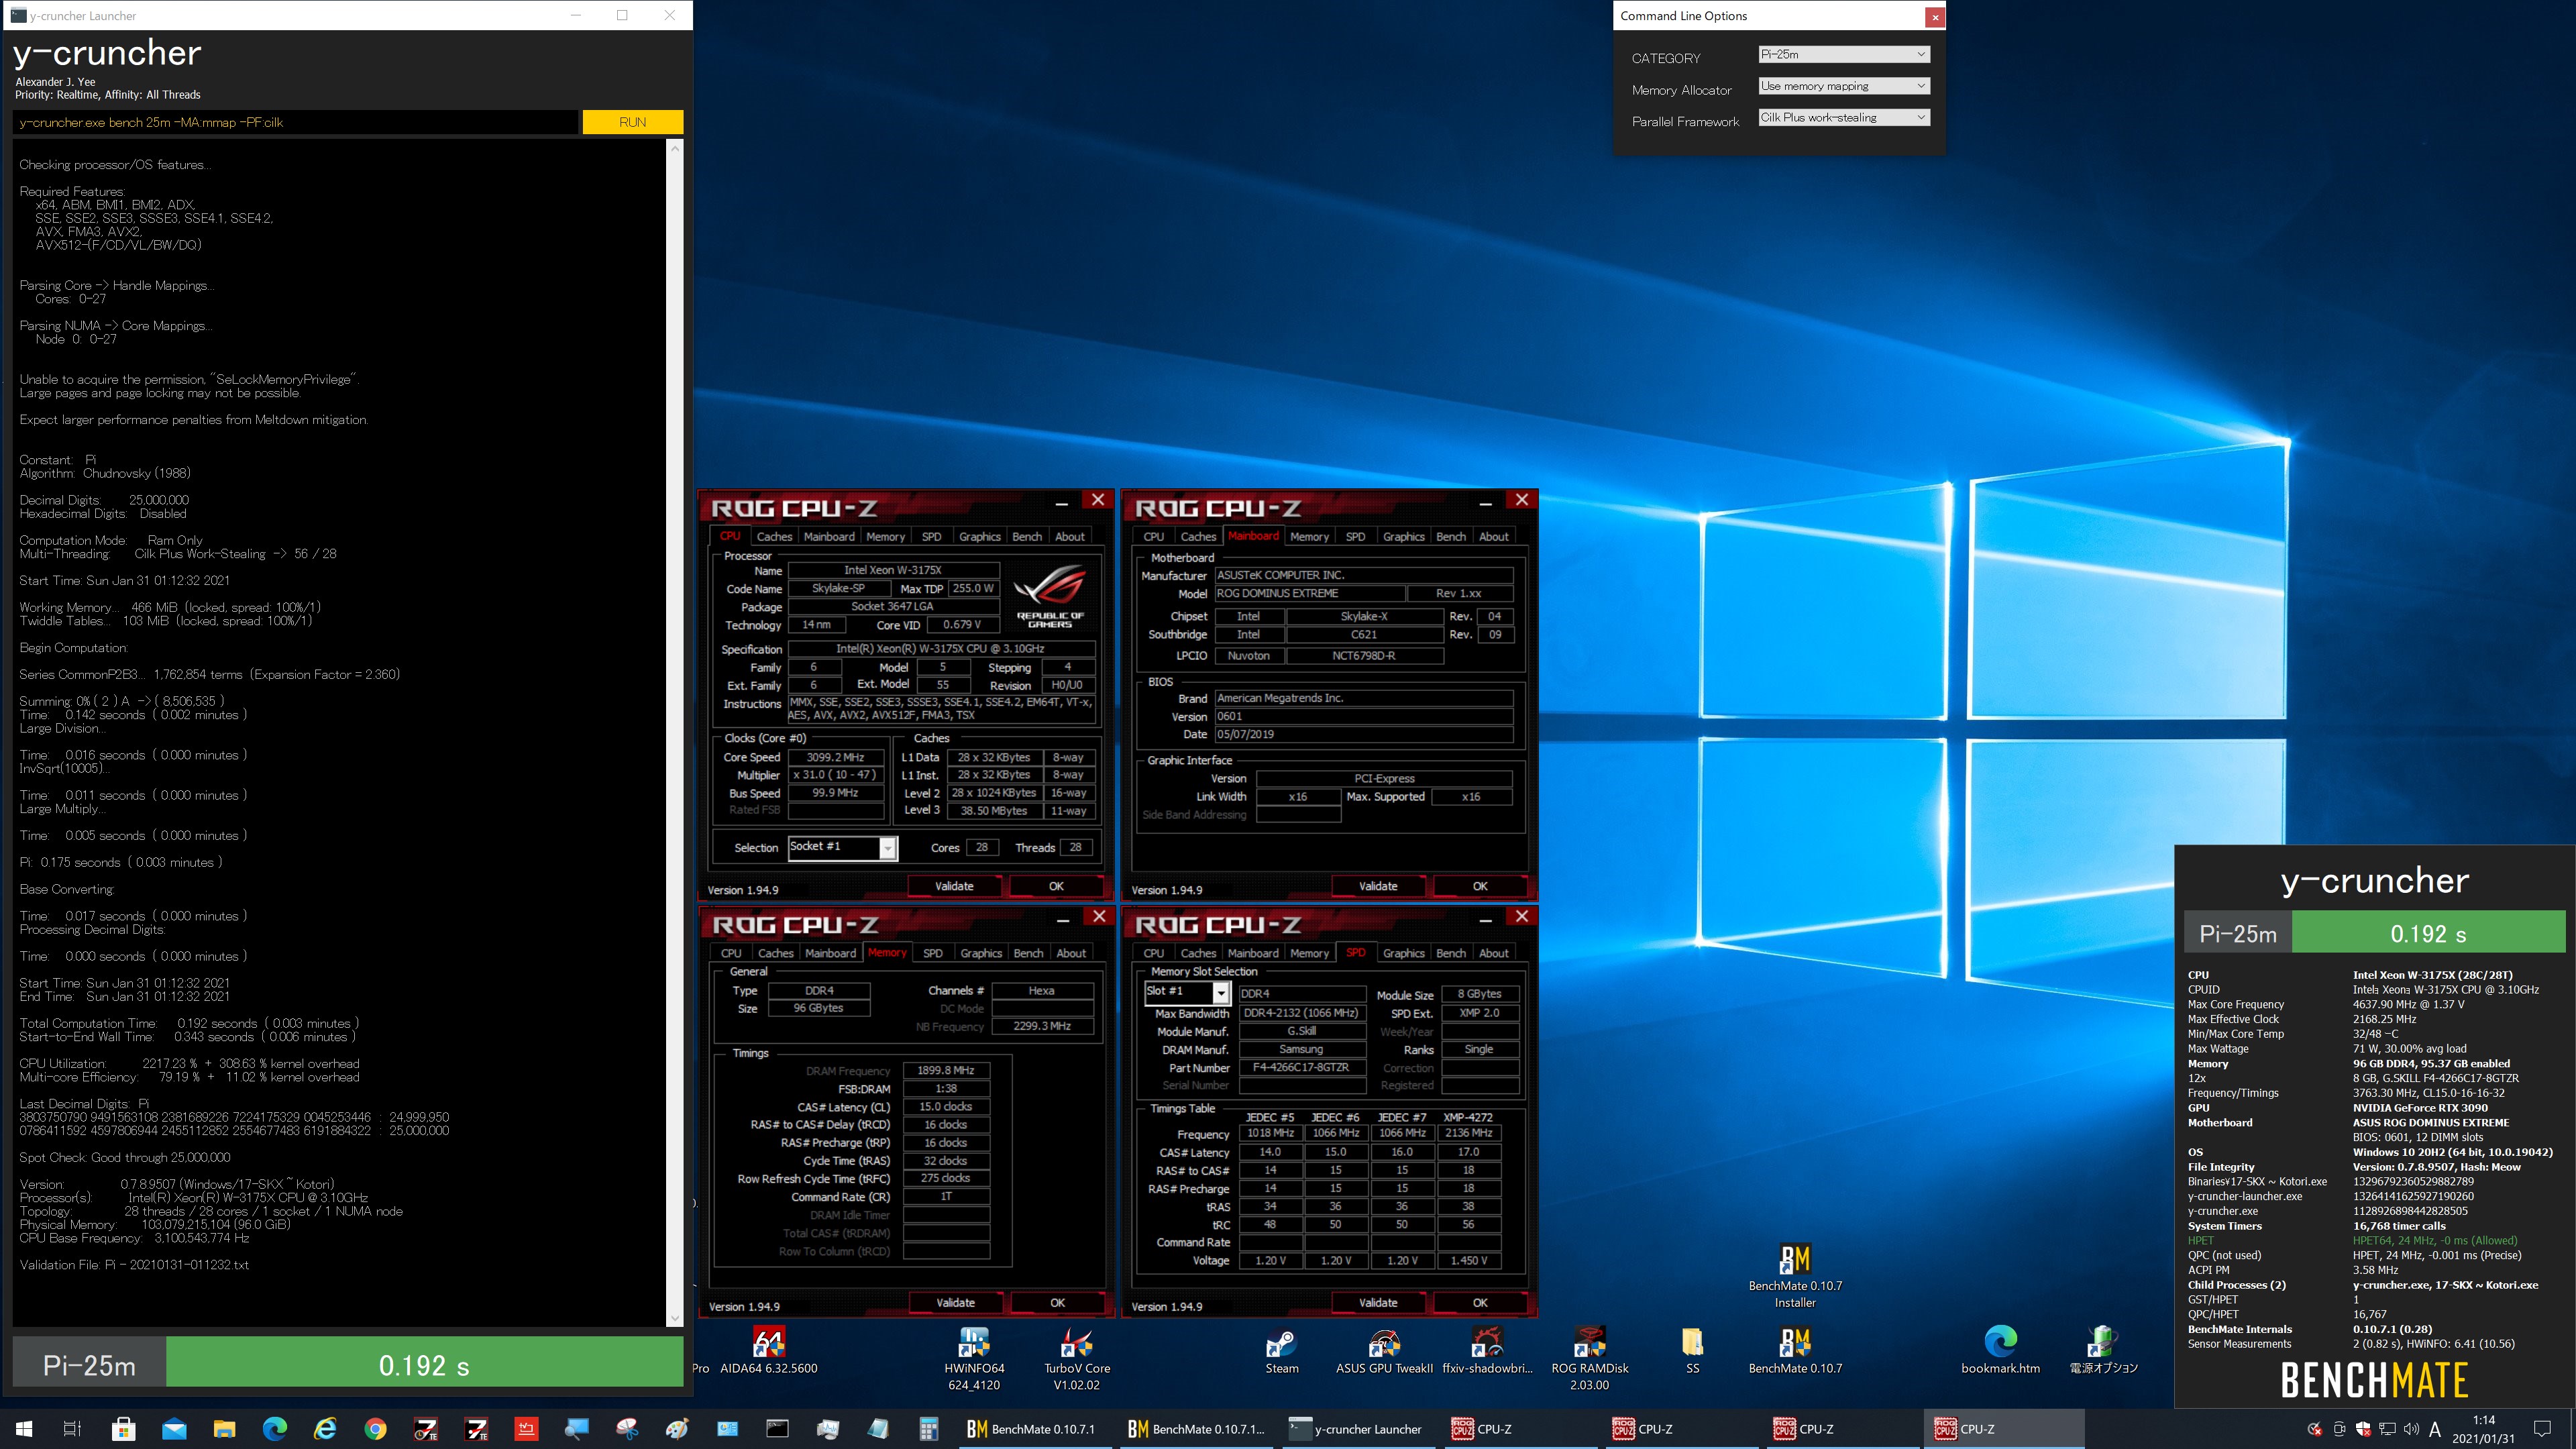This screenshot has height=1449, width=2576.
Task: Launch Microsoft Edge from taskbar
Action: [x=274, y=1429]
